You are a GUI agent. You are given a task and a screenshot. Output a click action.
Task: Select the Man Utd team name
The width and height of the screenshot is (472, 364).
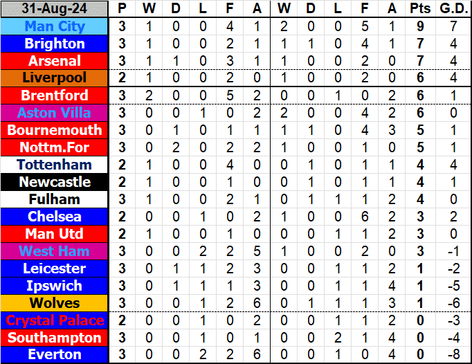click(x=55, y=234)
